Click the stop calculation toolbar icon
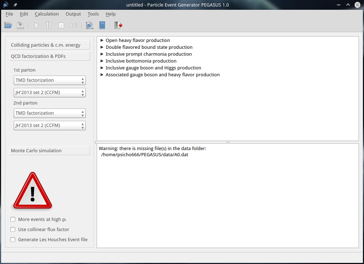Screen dimensions: 364x264 click(61, 25)
